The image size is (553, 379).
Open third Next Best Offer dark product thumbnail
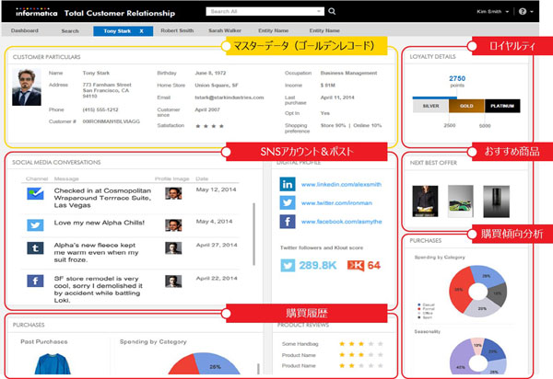(496, 201)
